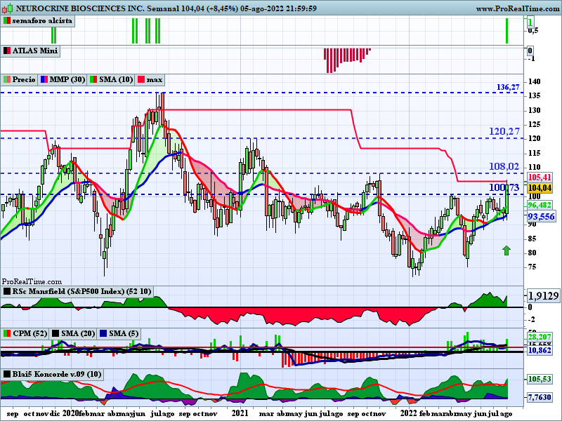Select the SMA (10) legend label

tap(116, 79)
